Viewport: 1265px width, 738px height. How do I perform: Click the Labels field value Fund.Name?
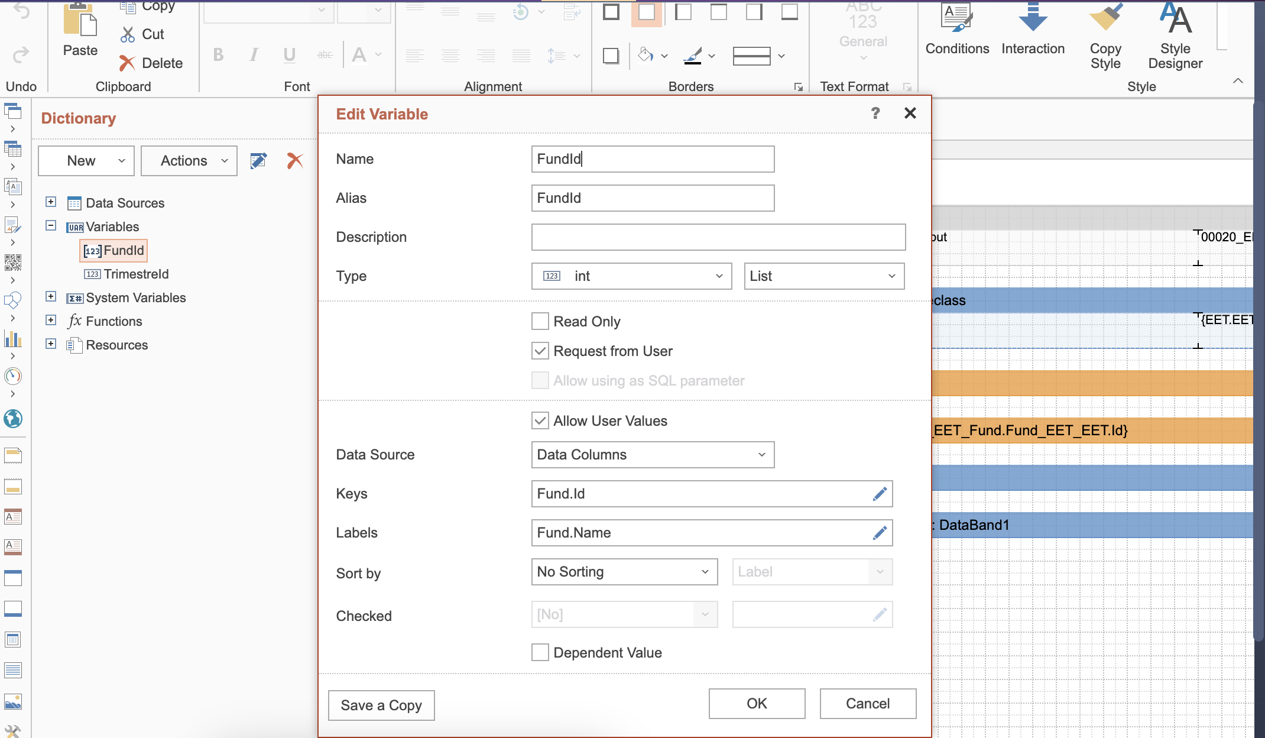[x=573, y=533]
